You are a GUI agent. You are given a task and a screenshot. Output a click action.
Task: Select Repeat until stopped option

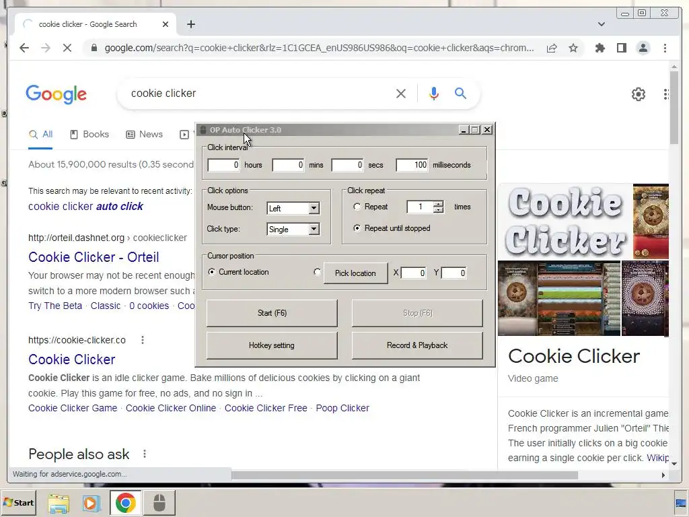coord(357,228)
